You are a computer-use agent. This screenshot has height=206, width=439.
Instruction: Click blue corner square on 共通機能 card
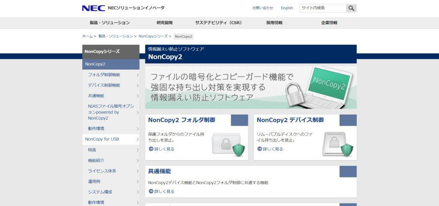[x=348, y=171]
